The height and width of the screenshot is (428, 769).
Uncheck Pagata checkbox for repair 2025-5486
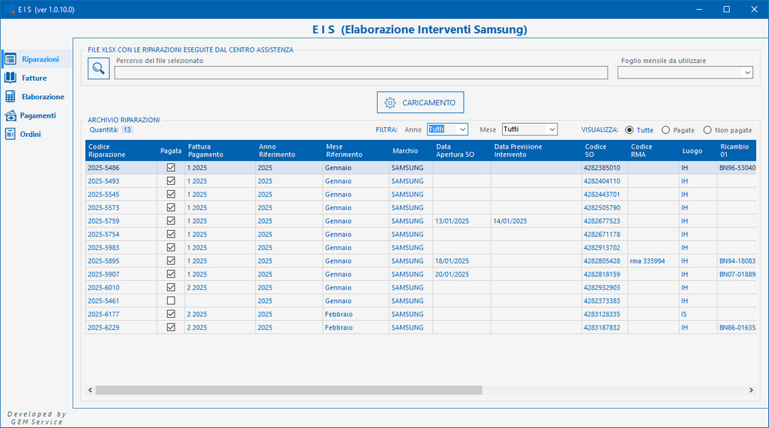pos(171,168)
